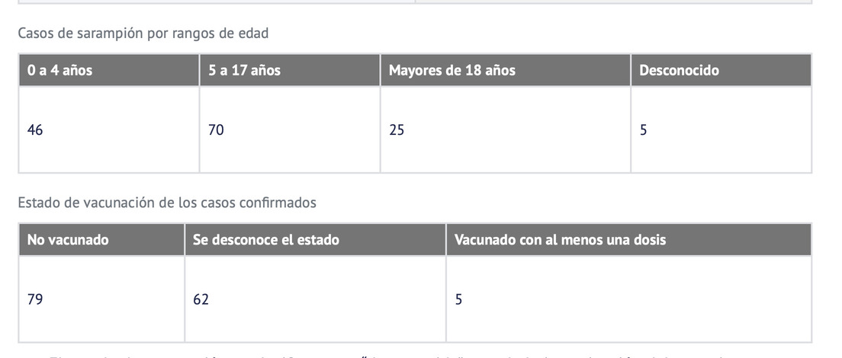Click the 5 under Desconocido

[644, 129]
